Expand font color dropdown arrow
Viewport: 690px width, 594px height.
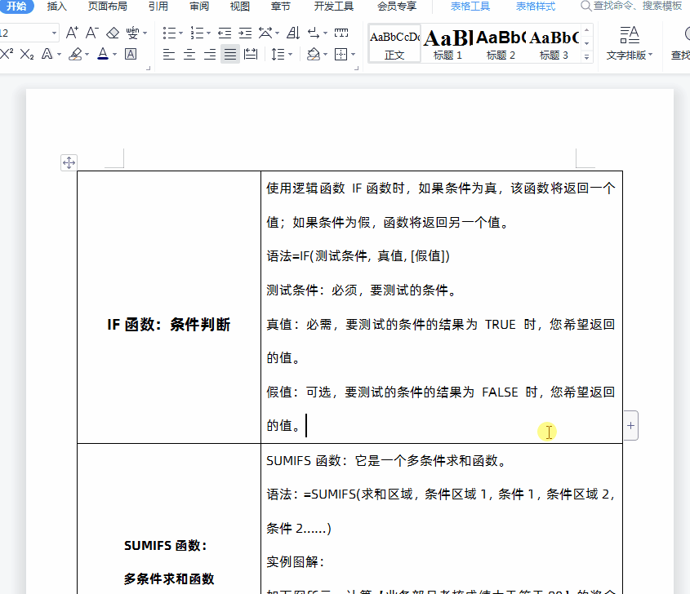(114, 55)
